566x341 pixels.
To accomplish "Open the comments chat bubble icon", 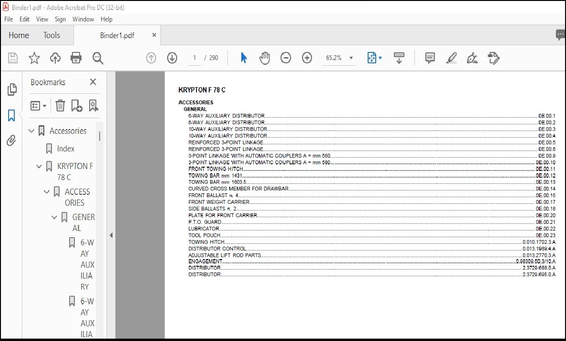I will point(560,35).
